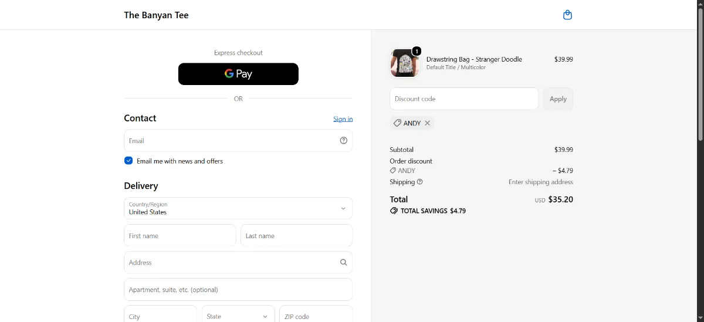Screen dimensions: 704x322
Task: Click the Default Title / Multicolor variant text
Action: pyautogui.click(x=456, y=67)
